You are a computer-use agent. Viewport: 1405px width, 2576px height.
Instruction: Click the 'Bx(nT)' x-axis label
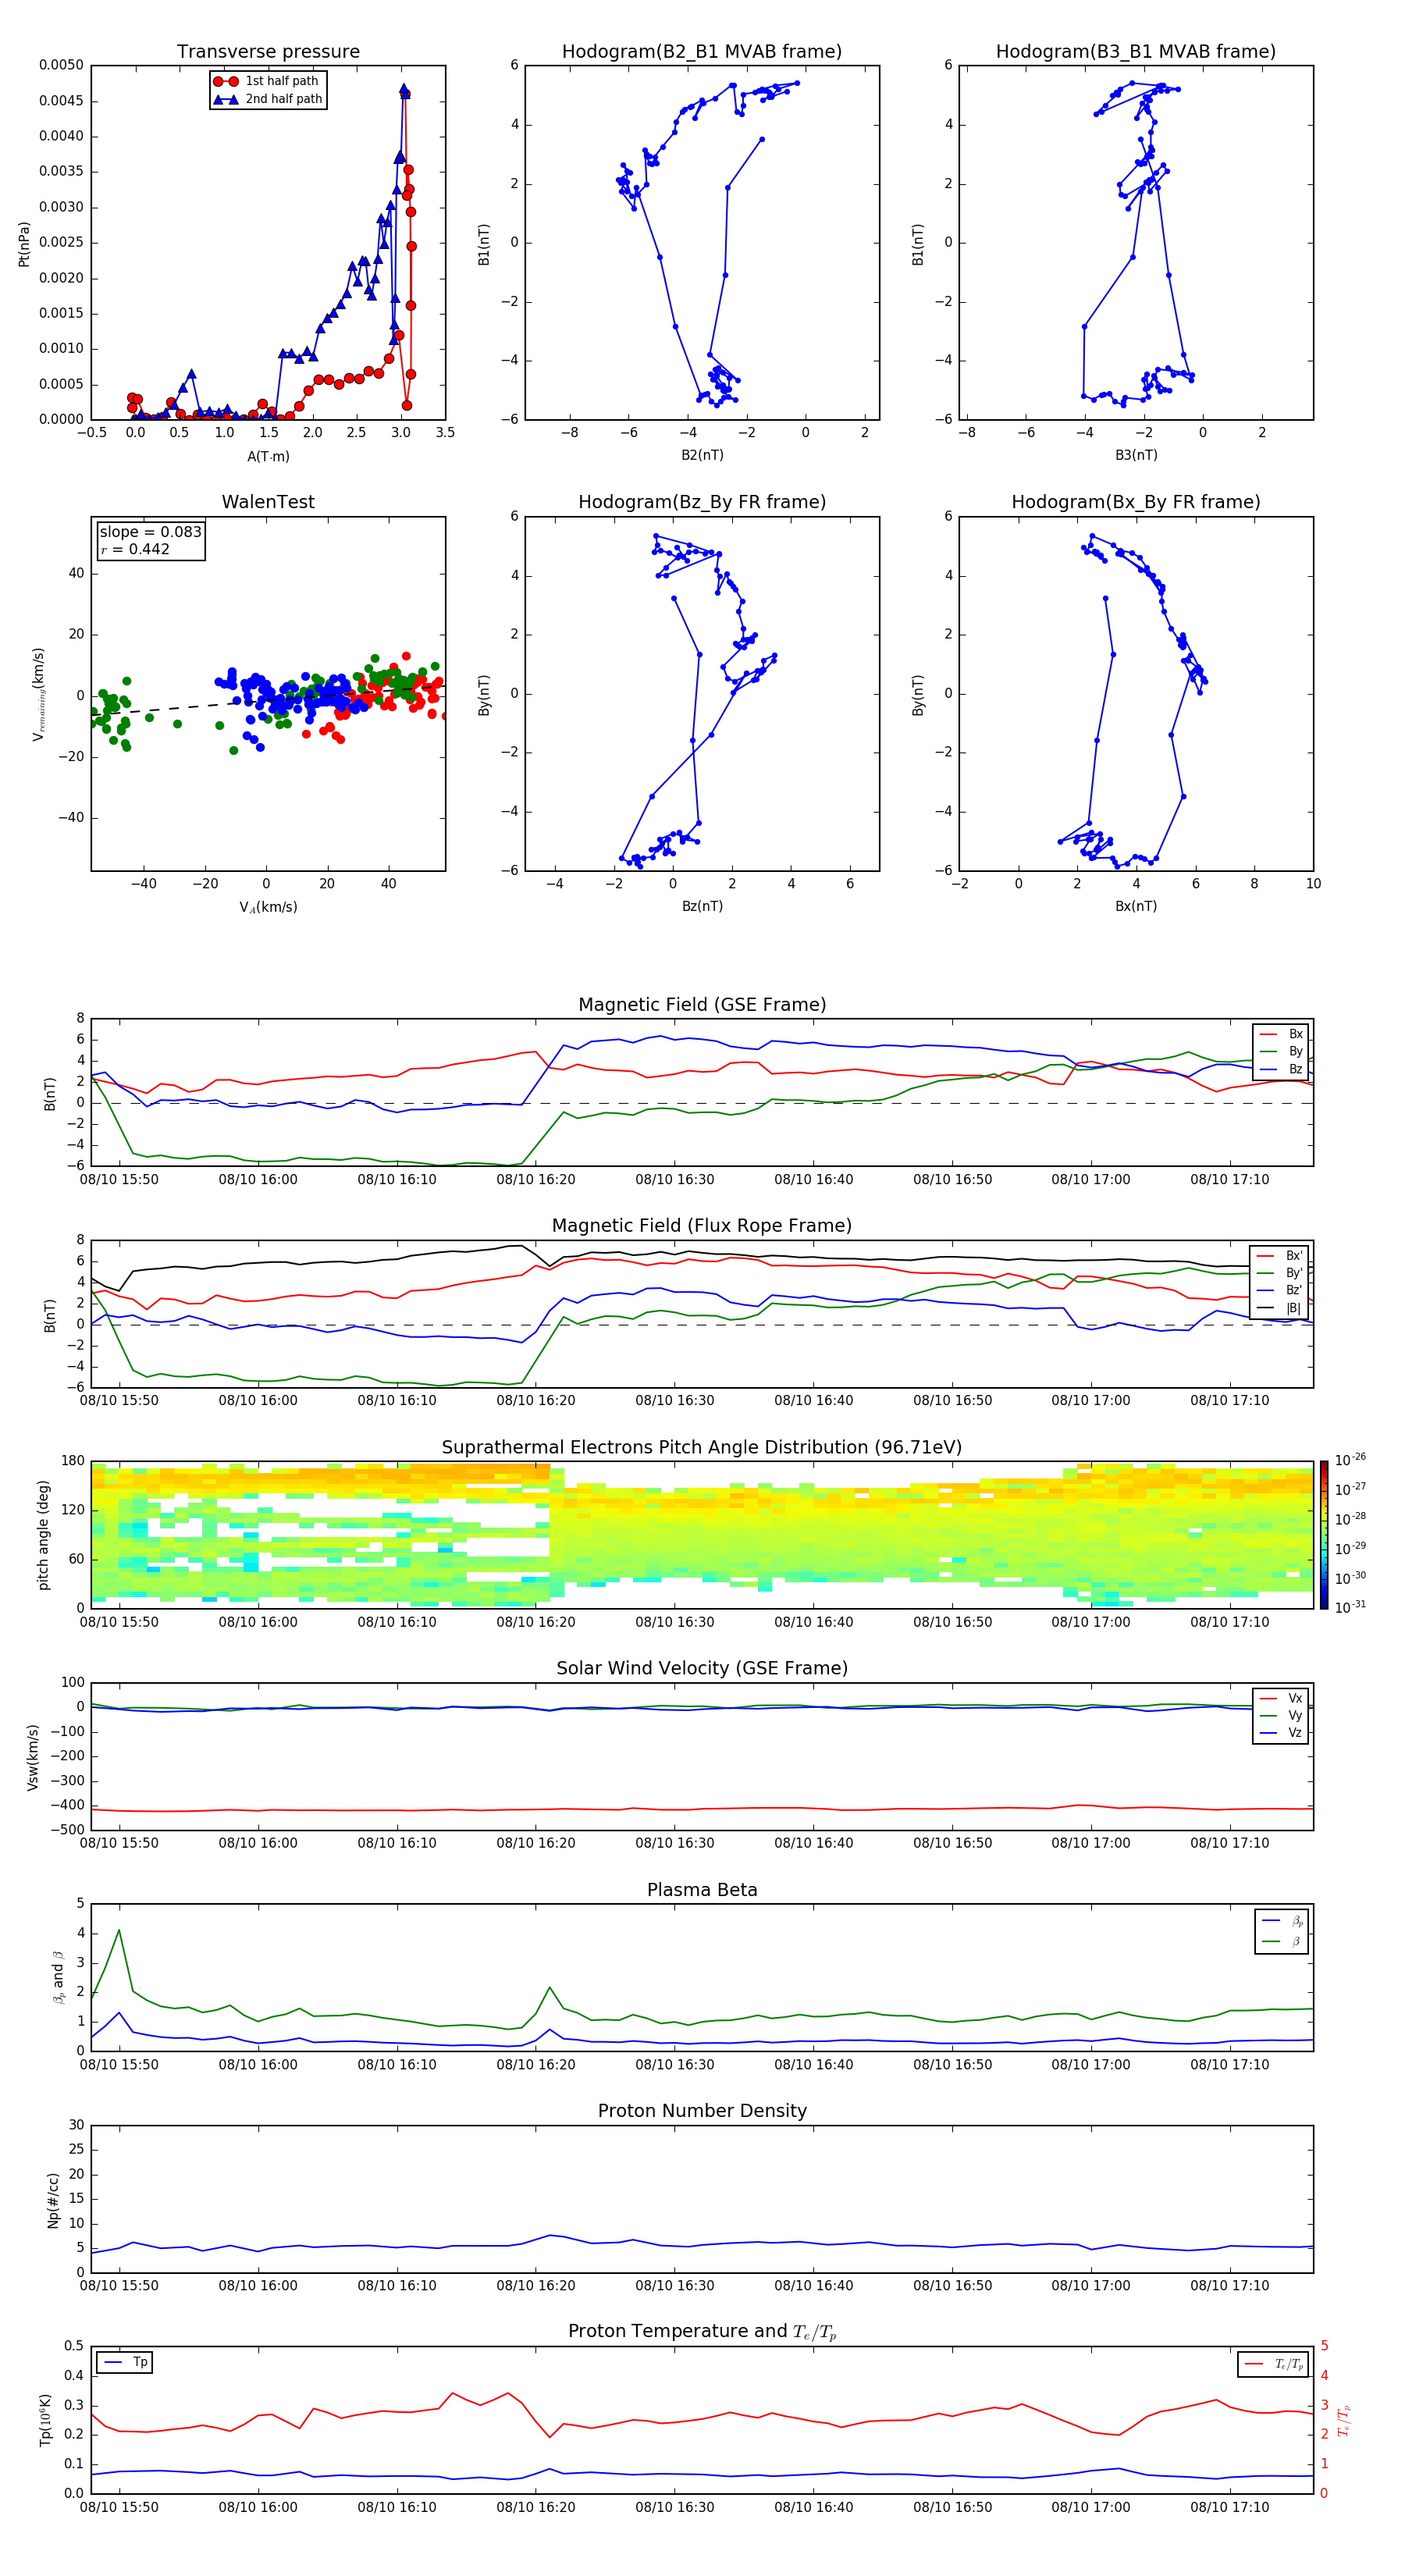pyautogui.click(x=1136, y=906)
